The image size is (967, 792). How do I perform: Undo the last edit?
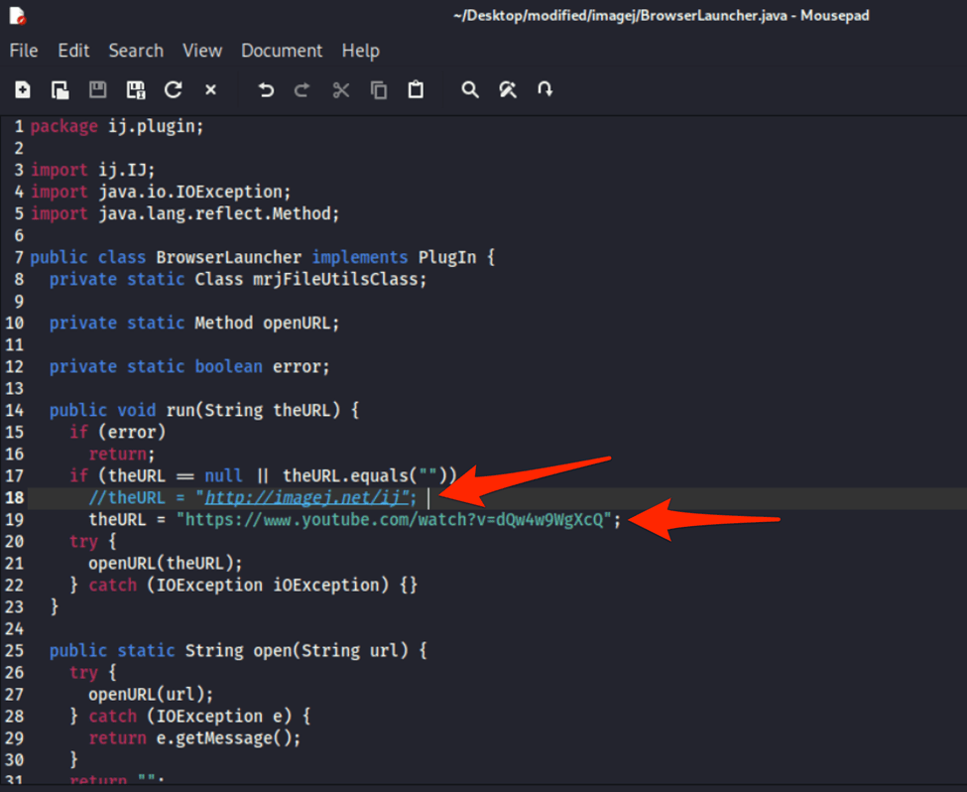(x=266, y=90)
